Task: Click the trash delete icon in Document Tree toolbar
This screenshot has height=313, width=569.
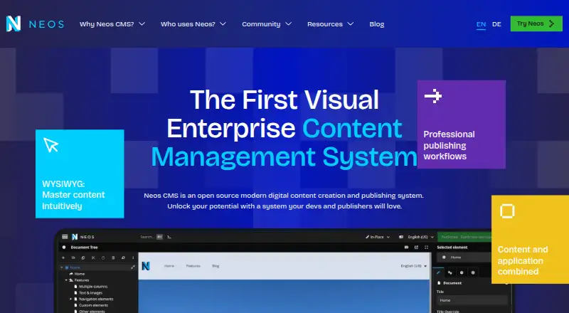Action: point(113,258)
